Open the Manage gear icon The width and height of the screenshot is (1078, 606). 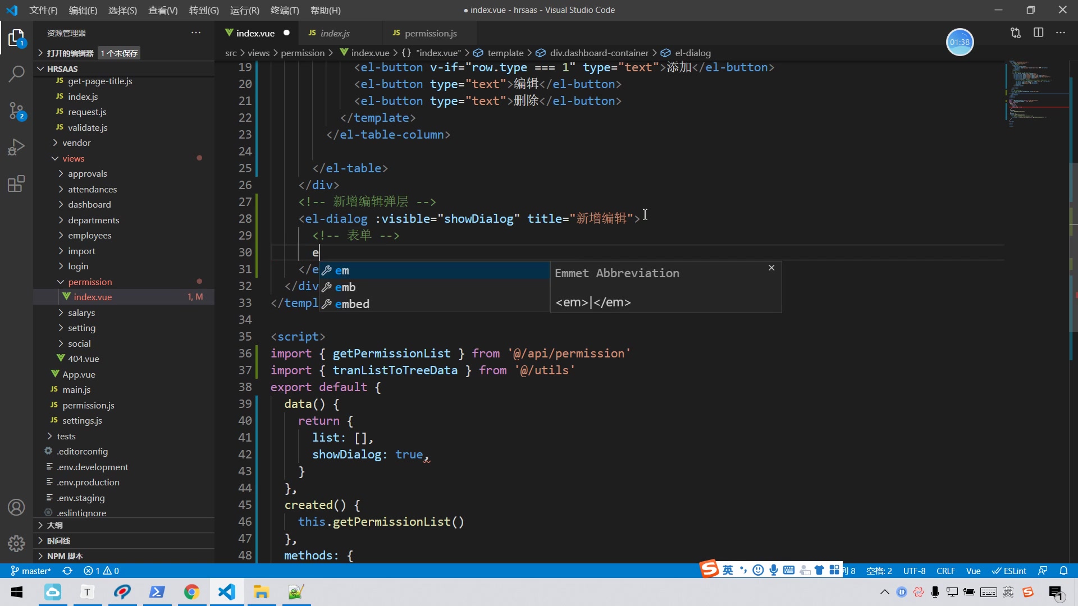pos(16,543)
